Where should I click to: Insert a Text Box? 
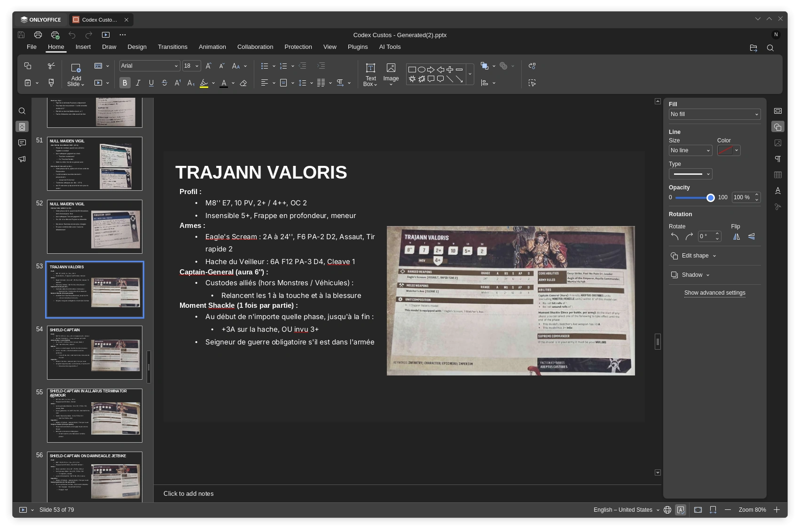point(370,75)
